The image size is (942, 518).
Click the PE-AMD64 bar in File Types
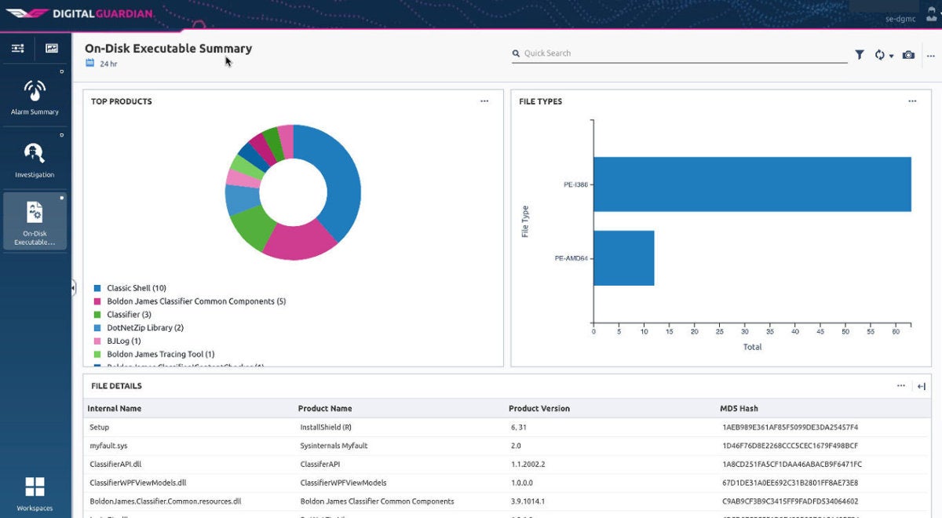(x=624, y=258)
